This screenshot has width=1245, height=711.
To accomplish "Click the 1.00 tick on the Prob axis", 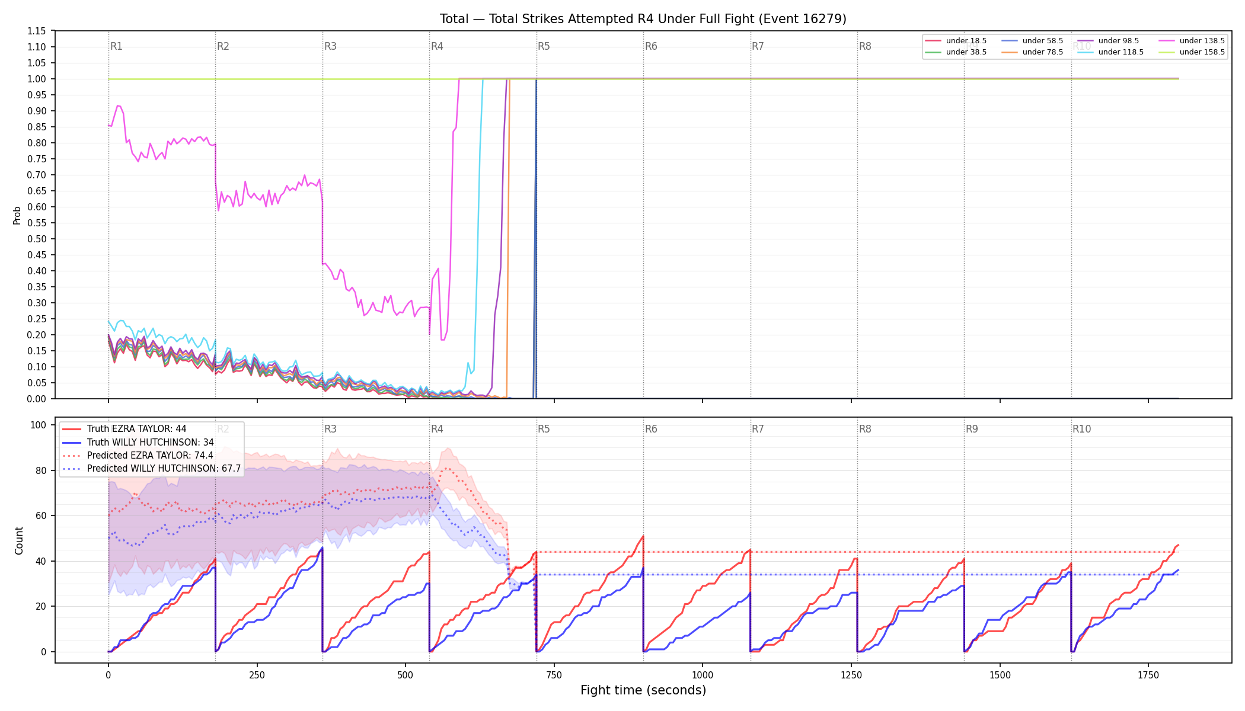I will (37, 79).
